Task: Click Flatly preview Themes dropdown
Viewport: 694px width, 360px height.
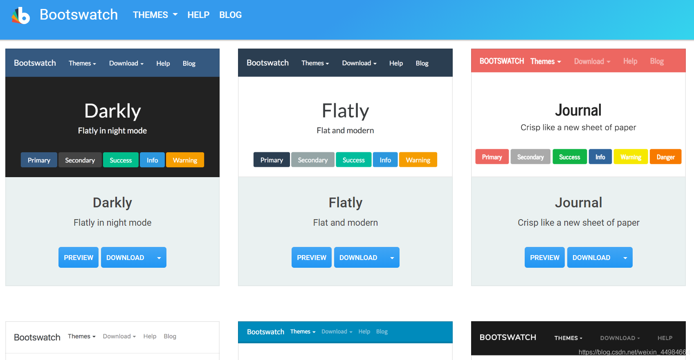Action: (315, 63)
